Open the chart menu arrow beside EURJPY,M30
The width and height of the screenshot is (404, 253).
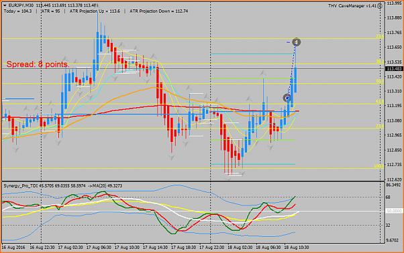[x=5, y=5]
